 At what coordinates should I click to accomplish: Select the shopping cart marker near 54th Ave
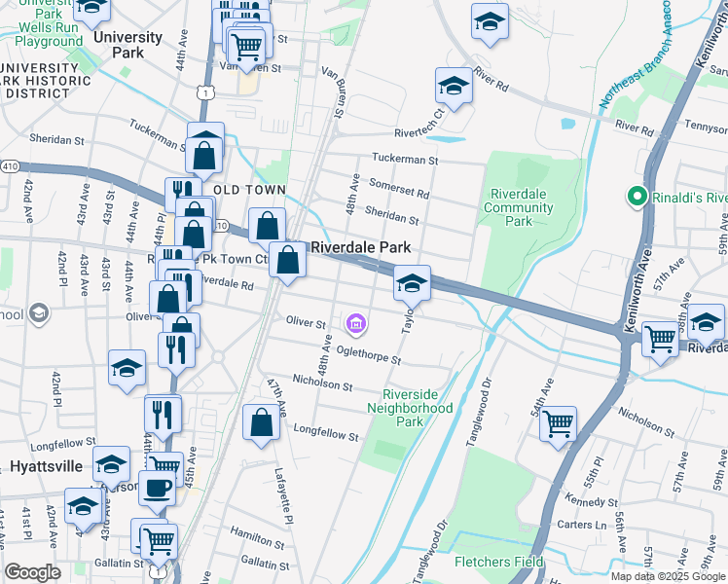(558, 426)
